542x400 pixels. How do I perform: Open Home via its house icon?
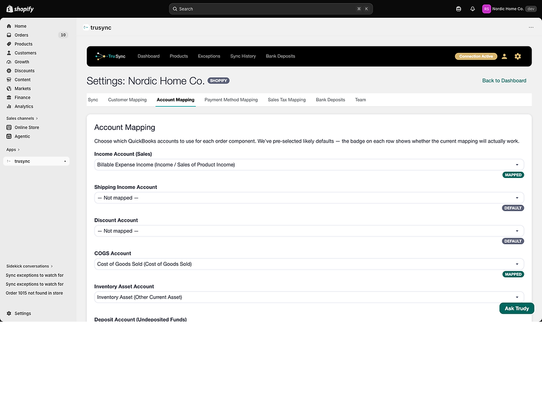9,27
